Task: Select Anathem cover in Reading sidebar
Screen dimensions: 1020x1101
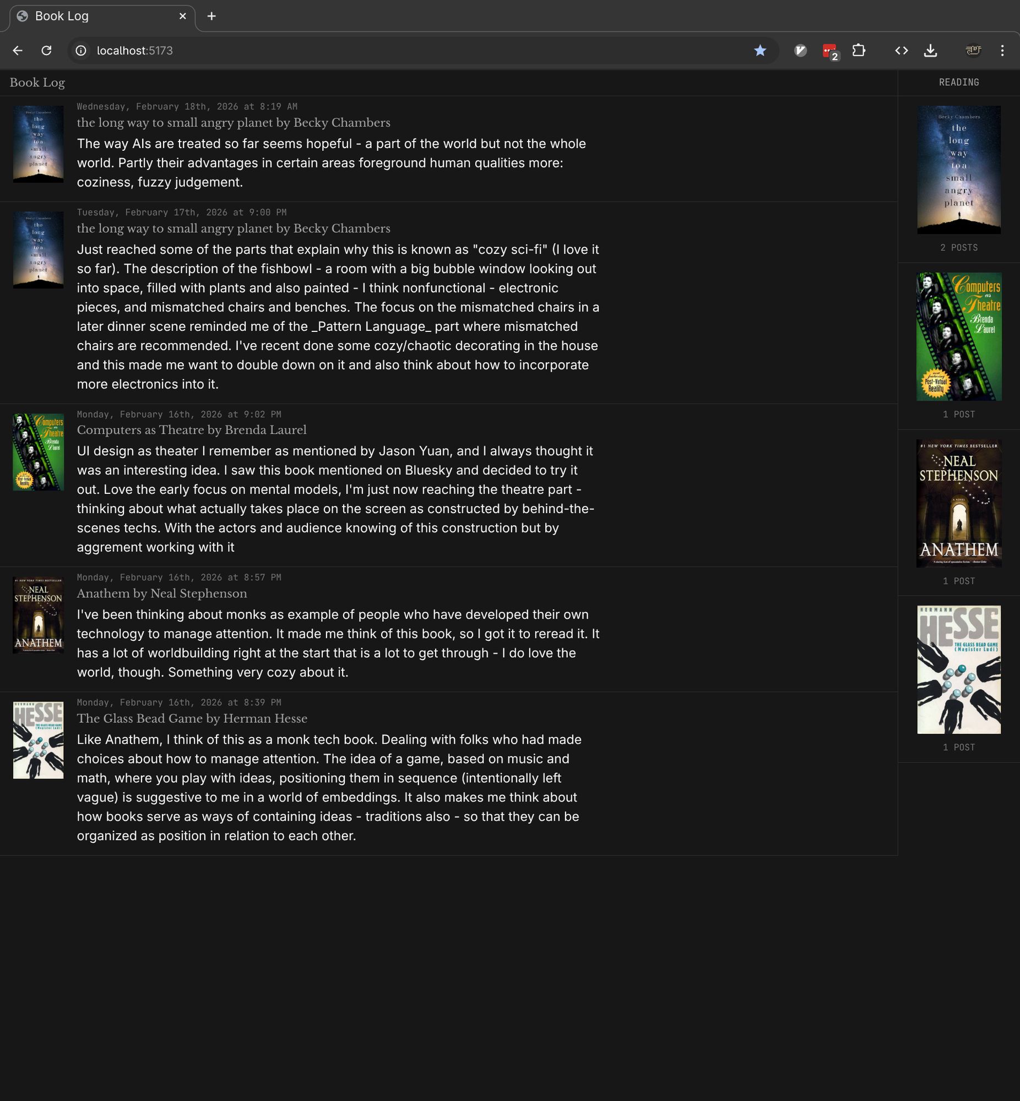Action: (x=958, y=503)
